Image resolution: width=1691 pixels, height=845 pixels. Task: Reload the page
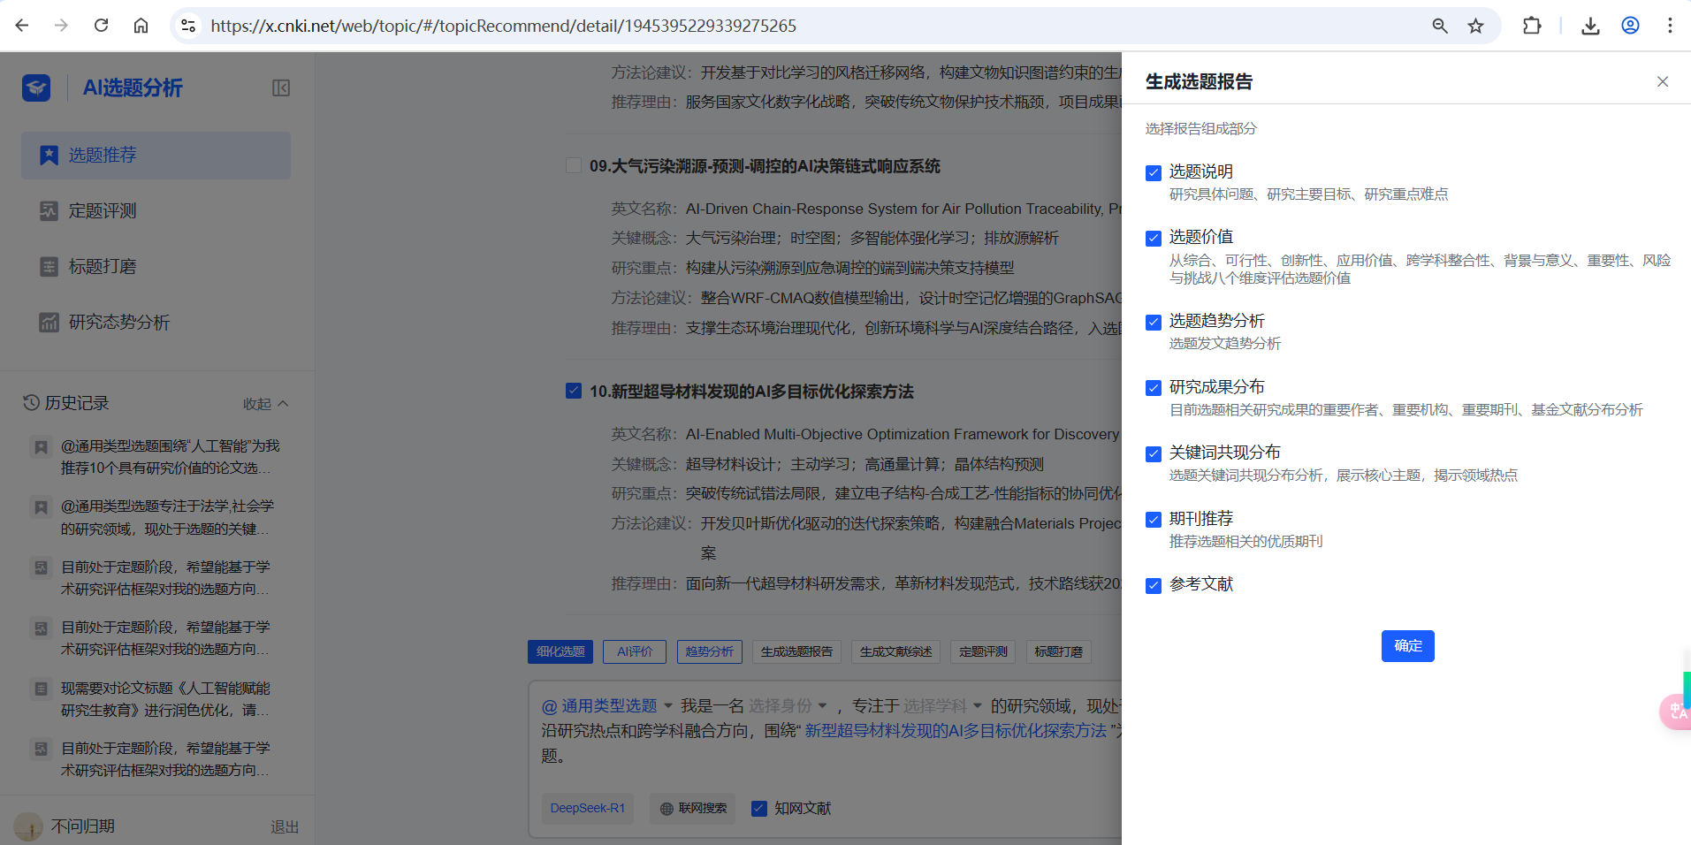pos(102,26)
